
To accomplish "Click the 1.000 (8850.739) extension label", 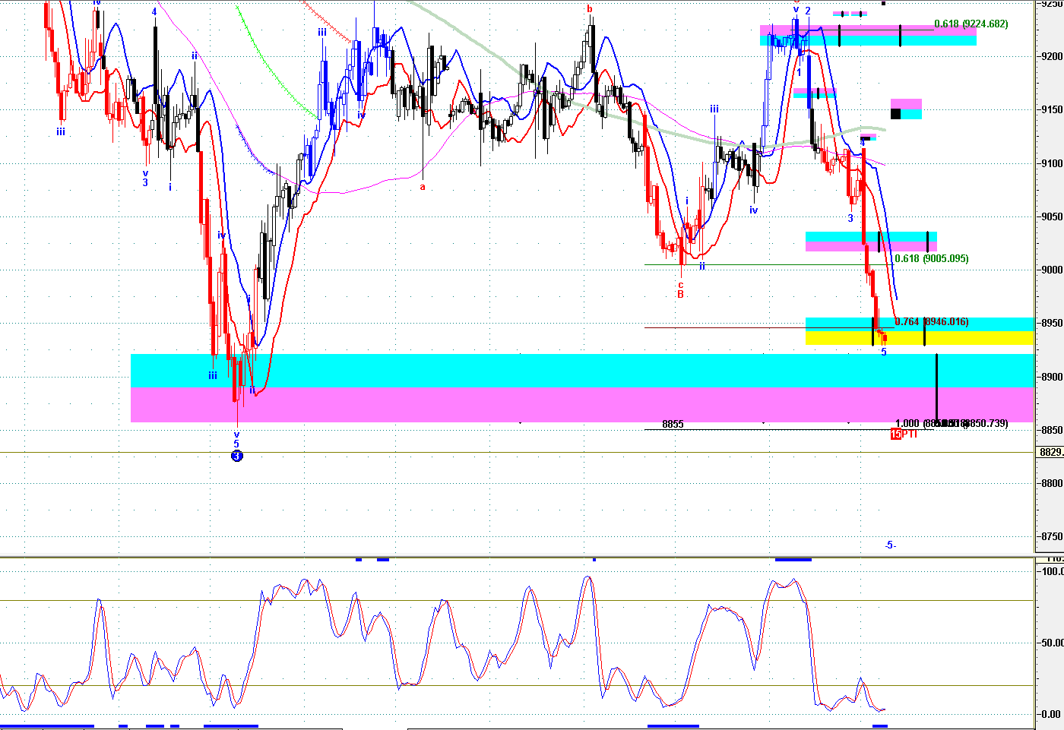I will pyautogui.click(x=951, y=424).
